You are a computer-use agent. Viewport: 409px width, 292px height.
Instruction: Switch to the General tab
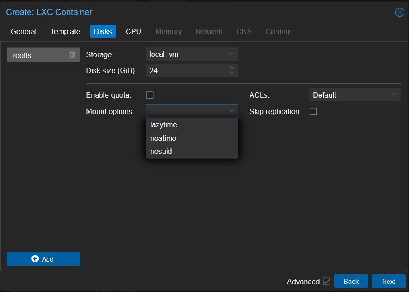coord(24,31)
